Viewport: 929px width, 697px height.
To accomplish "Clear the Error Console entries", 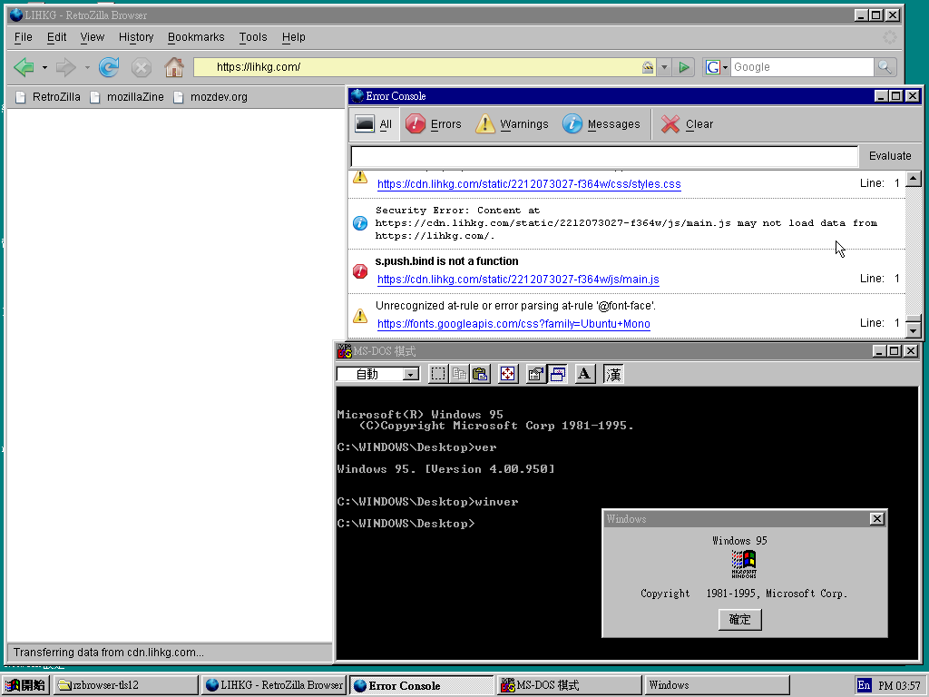I will (x=687, y=123).
